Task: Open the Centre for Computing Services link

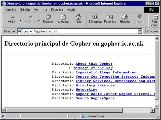Action: (115, 77)
